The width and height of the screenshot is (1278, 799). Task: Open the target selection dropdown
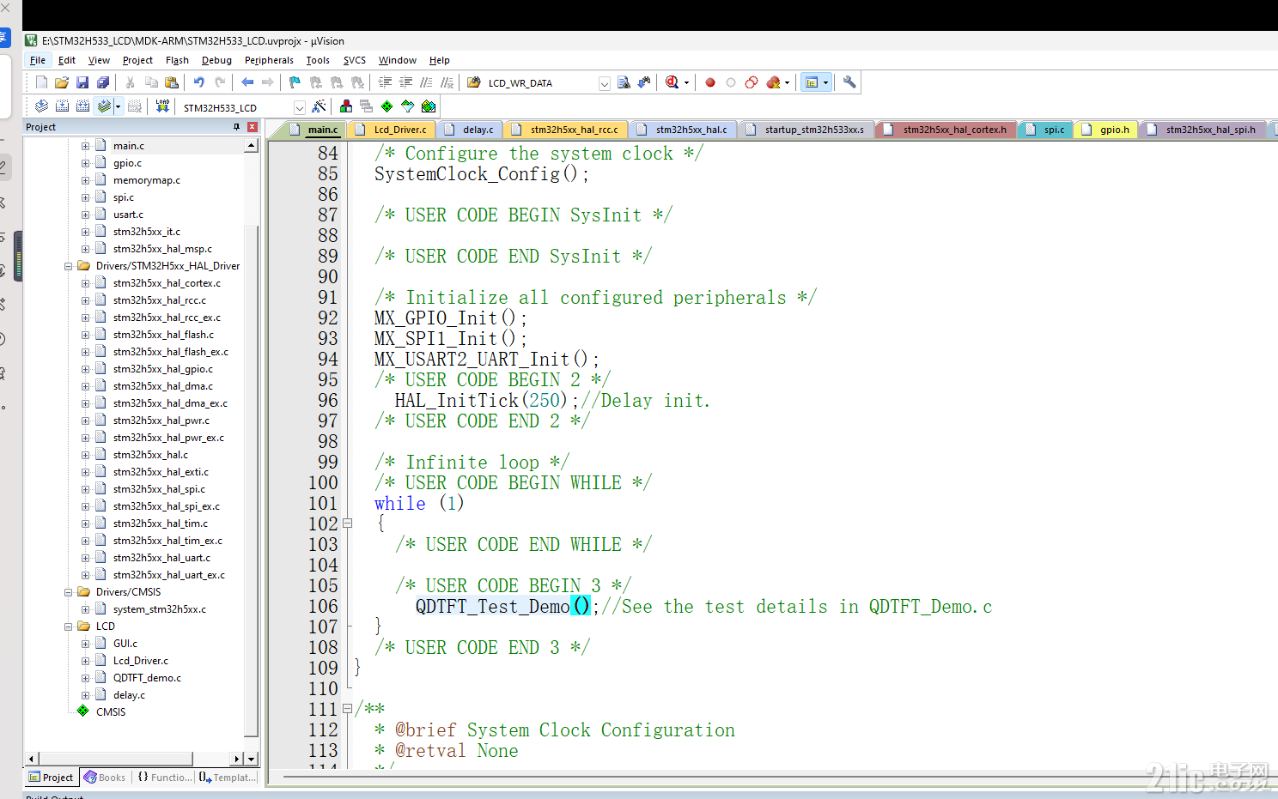[298, 106]
